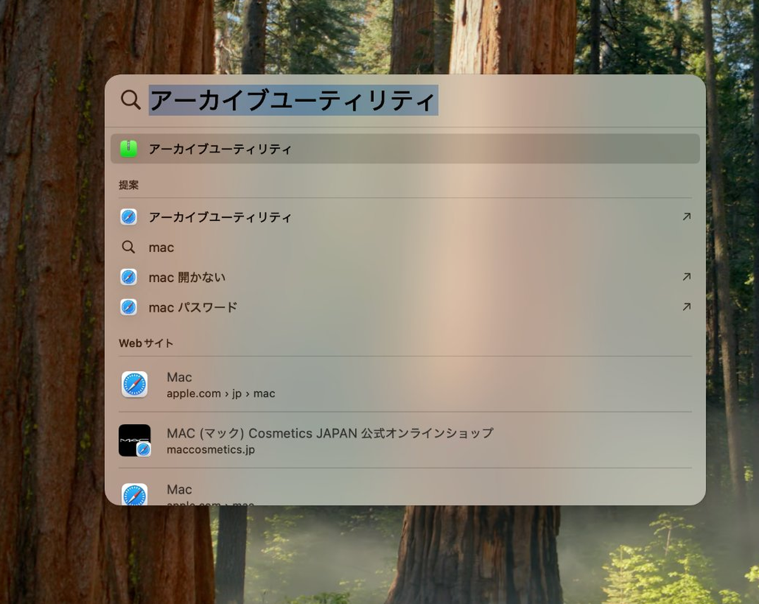Click Safari icon beside アーカイブユーティリティ suggestion

tap(128, 217)
